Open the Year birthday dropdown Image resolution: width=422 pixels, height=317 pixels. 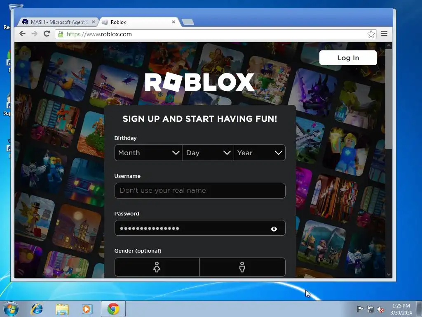click(x=260, y=153)
